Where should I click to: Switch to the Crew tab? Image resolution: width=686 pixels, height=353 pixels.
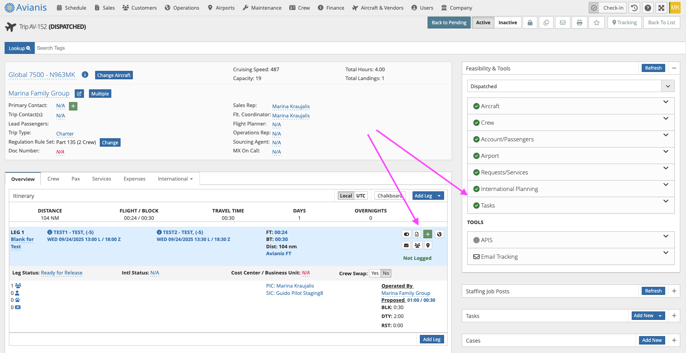pyautogui.click(x=53, y=179)
